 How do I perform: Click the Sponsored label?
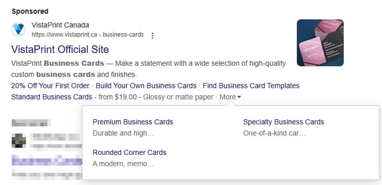(30, 11)
